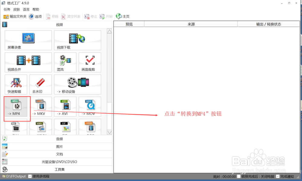Open the 帮助 help menu
The image size is (302, 181).
pos(36,9)
